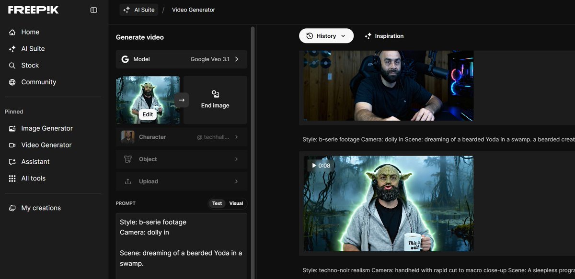Open the bearded Yoda swamp video
The height and width of the screenshot is (279, 575).
pos(389,203)
